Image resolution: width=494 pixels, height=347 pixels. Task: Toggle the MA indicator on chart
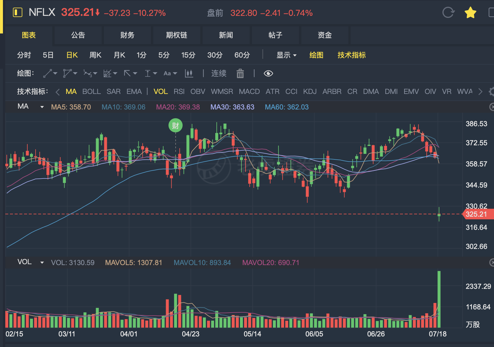tap(71, 92)
